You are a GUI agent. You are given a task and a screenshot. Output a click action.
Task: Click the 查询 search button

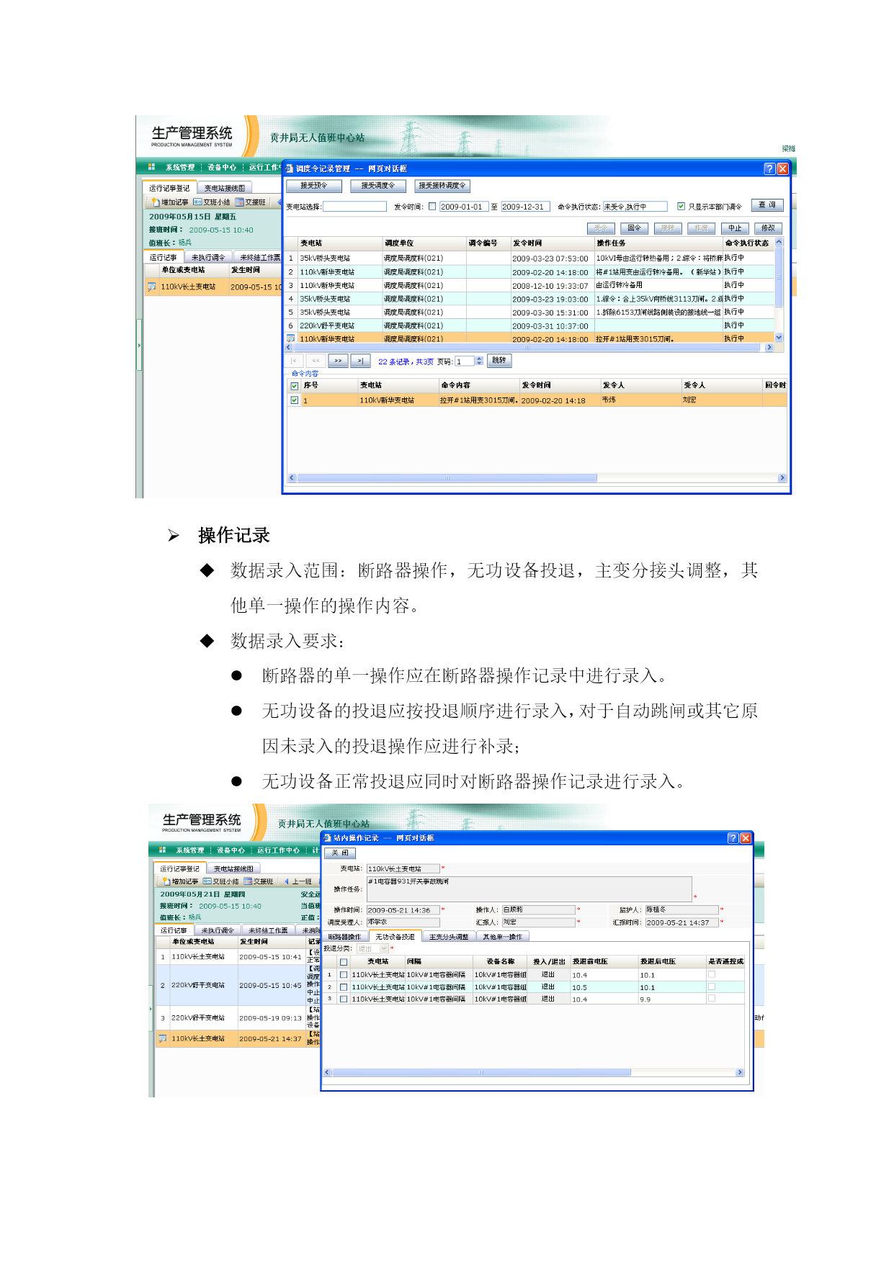[x=767, y=205]
